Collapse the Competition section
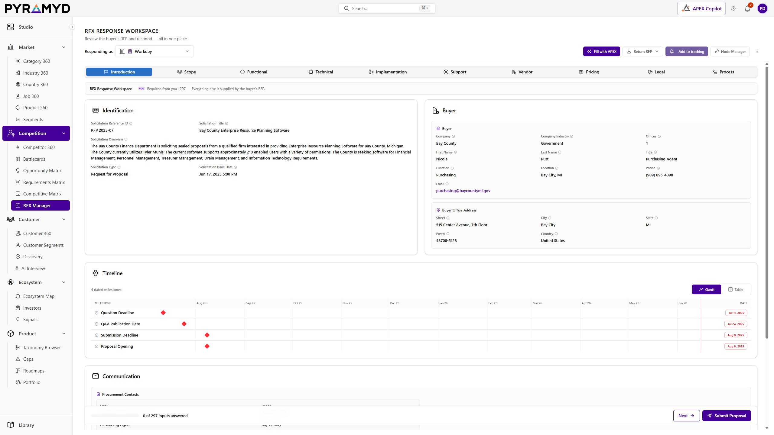The width and height of the screenshot is (774, 435). pos(64,133)
